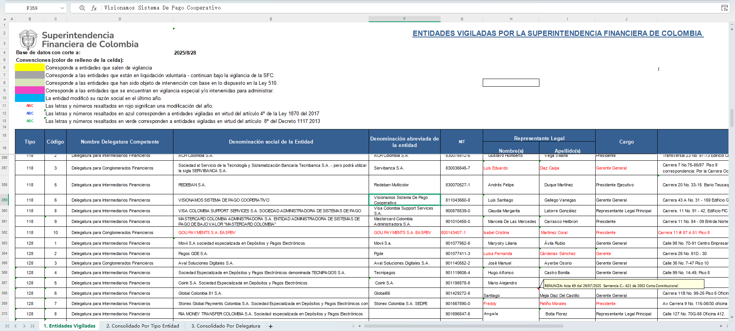
Task: Click the yellow convention color cell
Action: point(30,68)
